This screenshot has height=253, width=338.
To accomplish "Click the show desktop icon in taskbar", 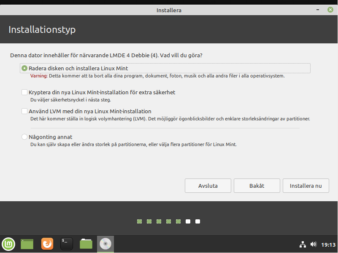I will pyautogui.click(x=27, y=244).
